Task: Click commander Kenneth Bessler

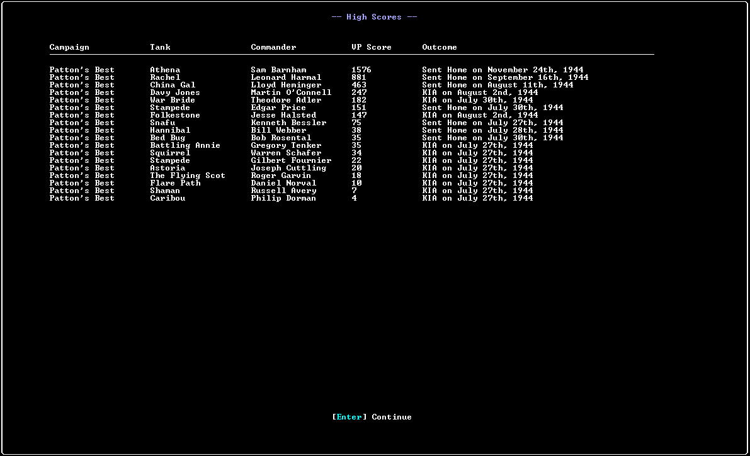Action: click(x=288, y=123)
